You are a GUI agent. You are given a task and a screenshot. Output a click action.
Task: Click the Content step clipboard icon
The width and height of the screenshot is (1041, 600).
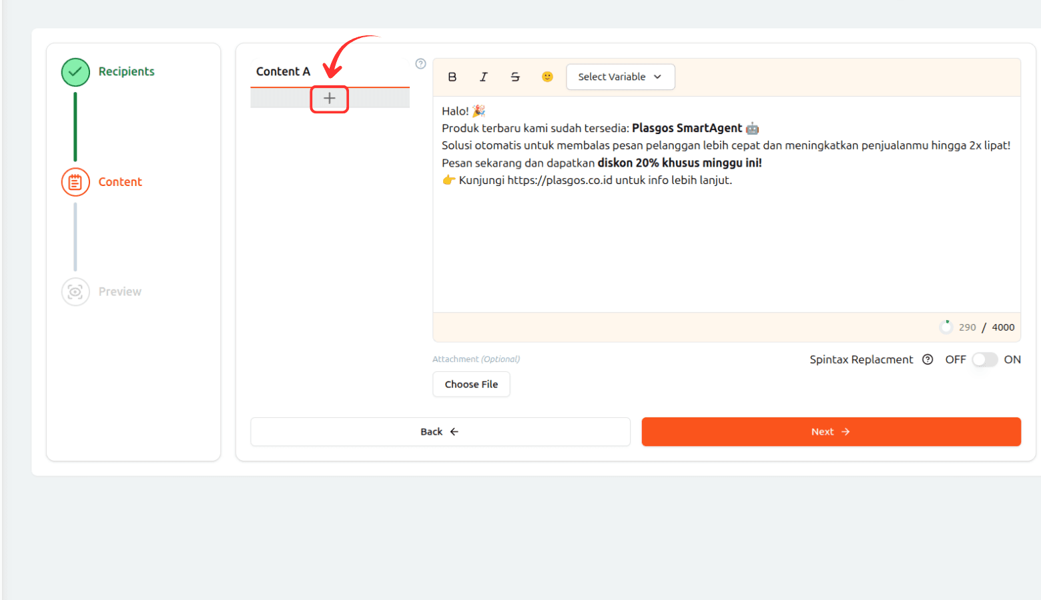[75, 182]
